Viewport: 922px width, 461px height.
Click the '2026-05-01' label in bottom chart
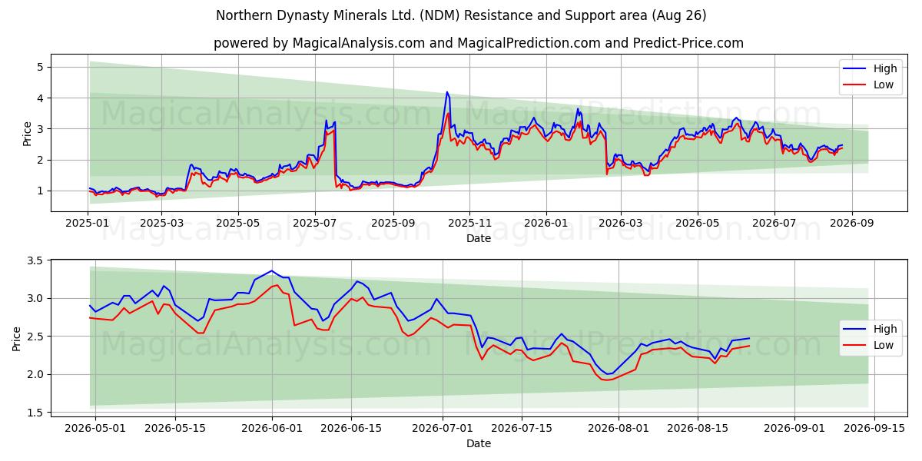(95, 428)
